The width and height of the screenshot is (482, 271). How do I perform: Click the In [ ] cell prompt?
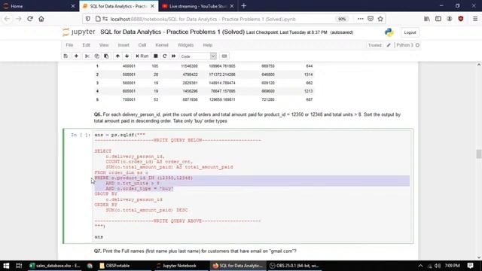pos(81,135)
